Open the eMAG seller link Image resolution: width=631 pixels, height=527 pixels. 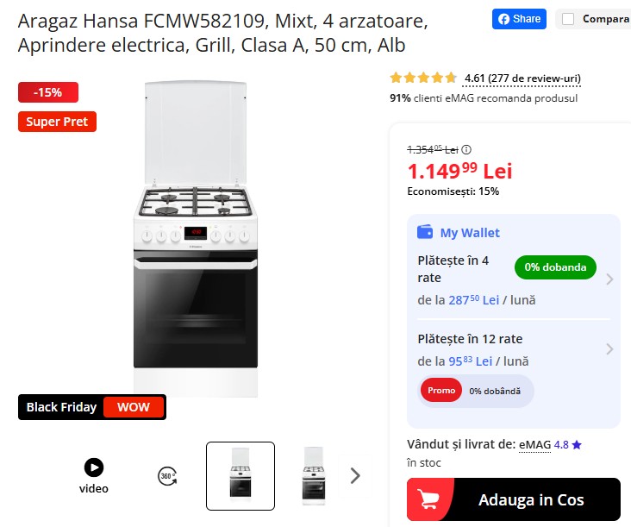click(534, 444)
